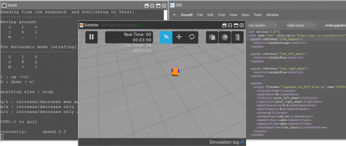The image size is (346, 146).
Task: Switch to the rviz.launch tab
Action: click(257, 25)
